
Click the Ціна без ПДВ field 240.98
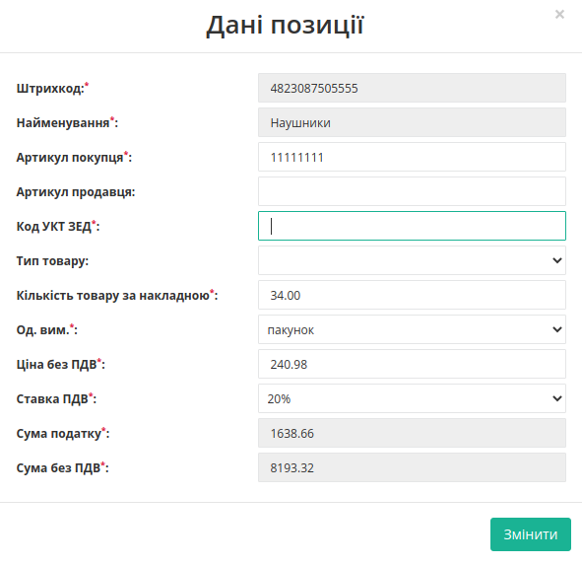point(412,364)
